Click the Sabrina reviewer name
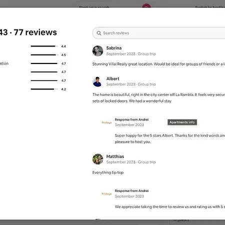The image size is (225, 225). pyautogui.click(x=114, y=48)
